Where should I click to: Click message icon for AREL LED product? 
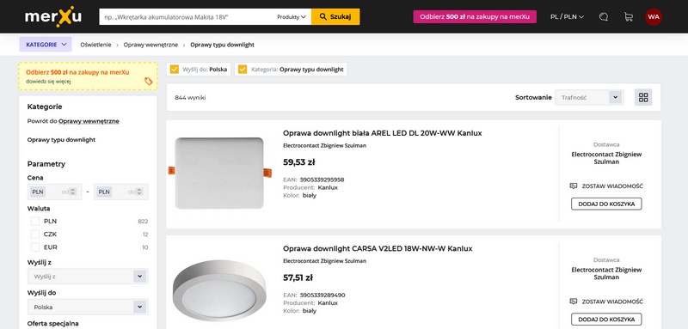(573, 186)
